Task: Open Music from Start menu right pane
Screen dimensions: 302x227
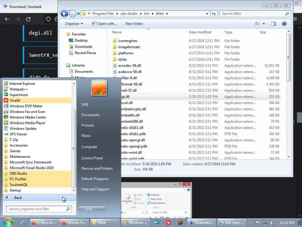Action: tap(86, 135)
